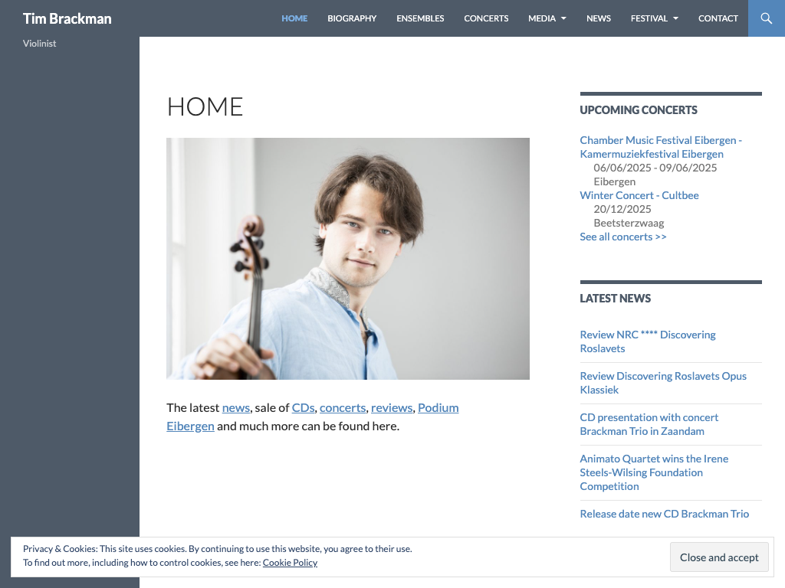Open the Biography menu item

point(352,18)
